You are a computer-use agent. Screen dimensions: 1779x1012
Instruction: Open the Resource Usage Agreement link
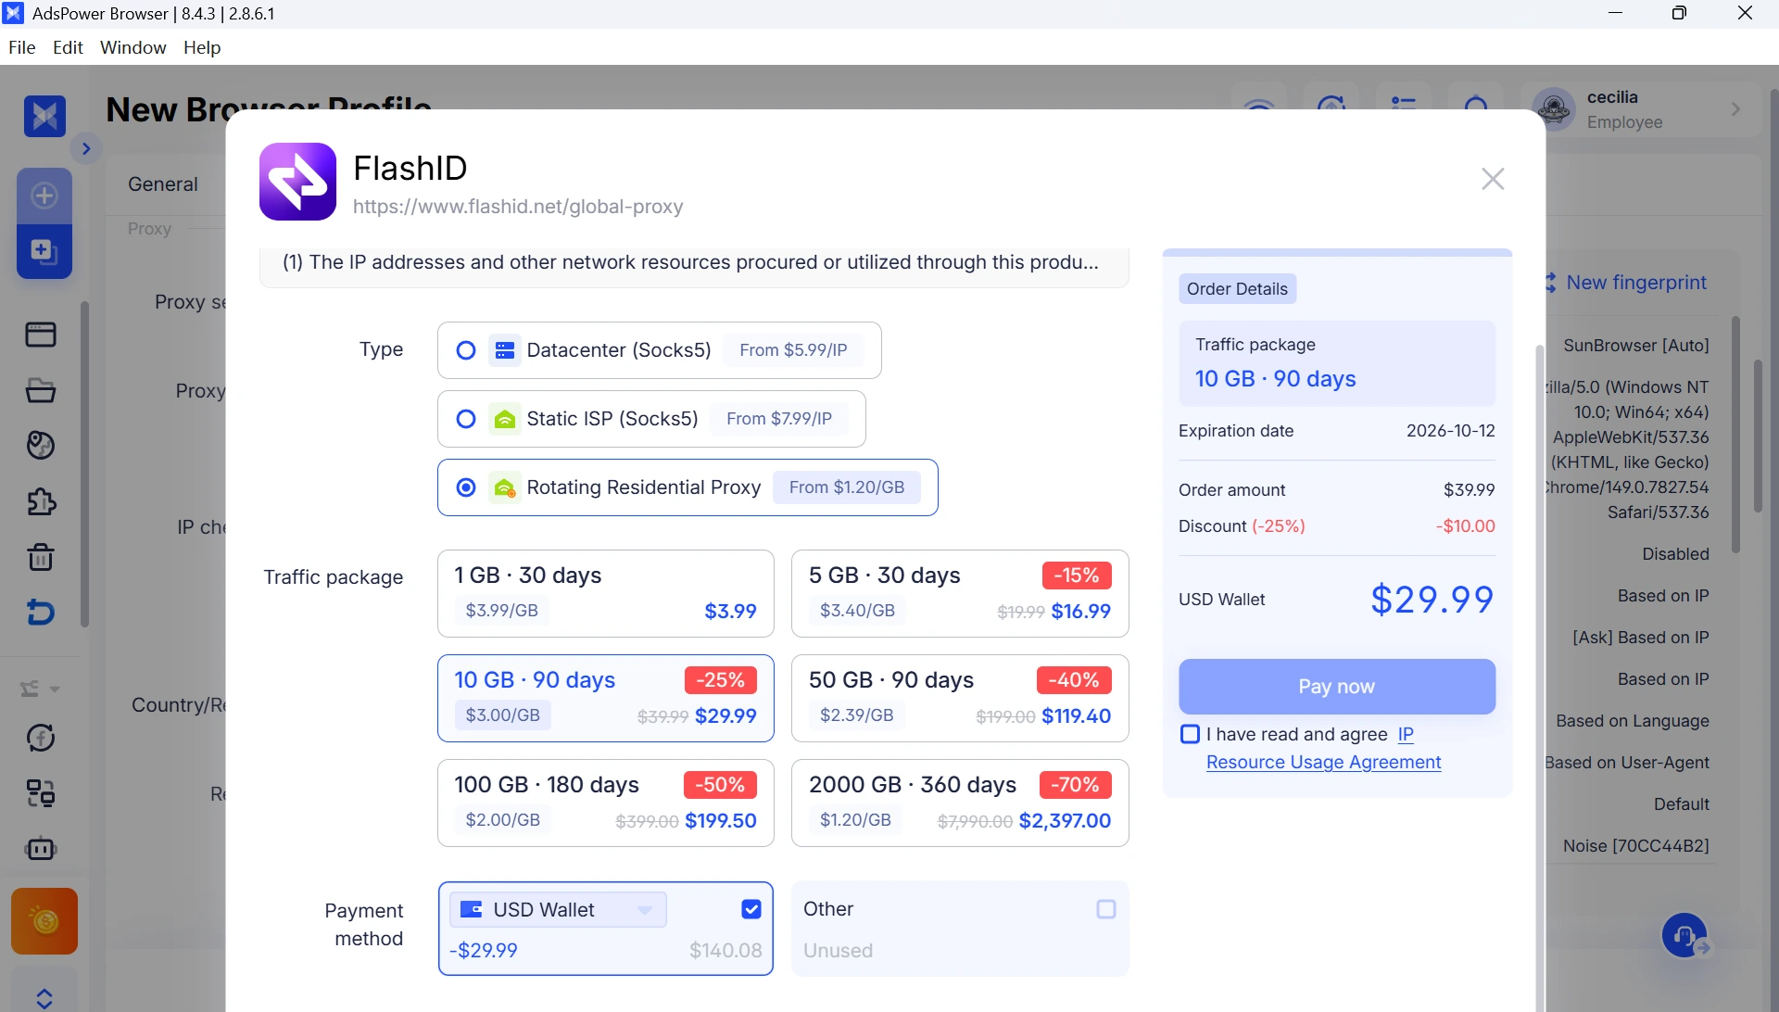tap(1323, 762)
